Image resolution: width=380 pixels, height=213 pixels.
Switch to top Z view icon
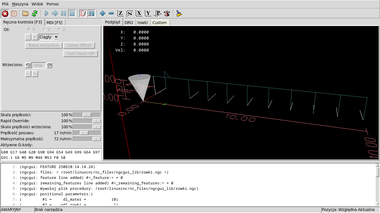tap(121, 13)
